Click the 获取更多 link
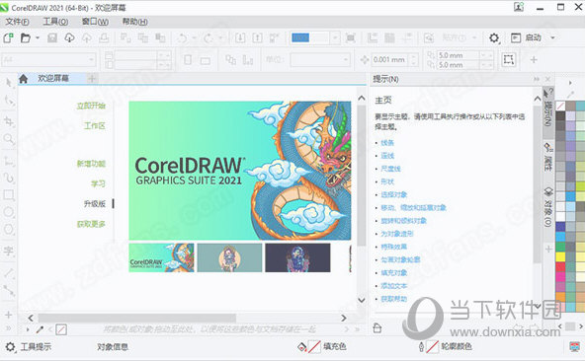Image resolution: width=585 pixels, height=361 pixels. coord(91,224)
